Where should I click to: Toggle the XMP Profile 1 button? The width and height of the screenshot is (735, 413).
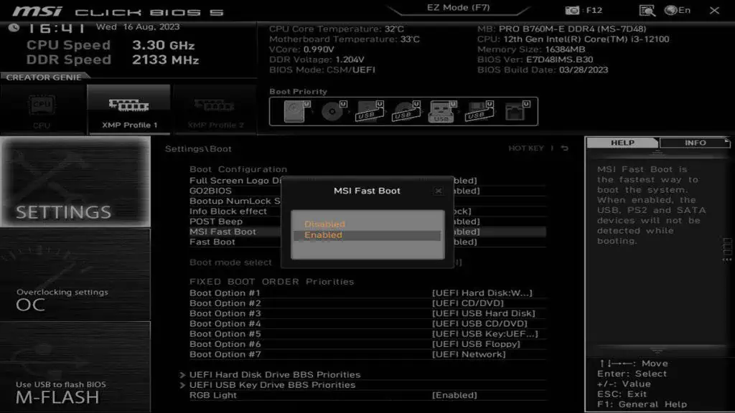click(129, 109)
